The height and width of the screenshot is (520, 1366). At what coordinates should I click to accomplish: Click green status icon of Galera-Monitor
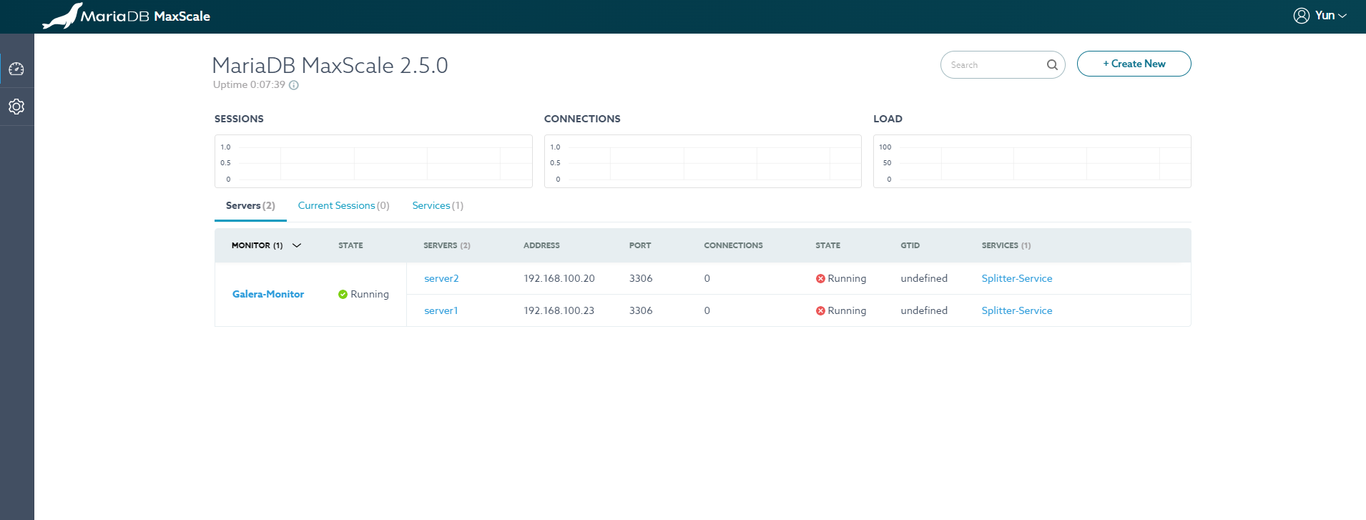pyautogui.click(x=343, y=294)
